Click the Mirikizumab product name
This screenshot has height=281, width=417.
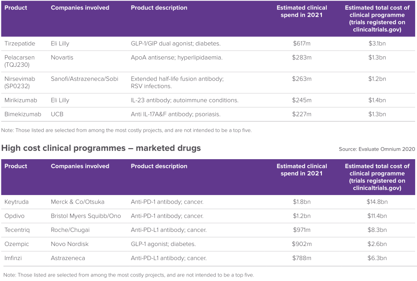pyautogui.click(x=21, y=100)
